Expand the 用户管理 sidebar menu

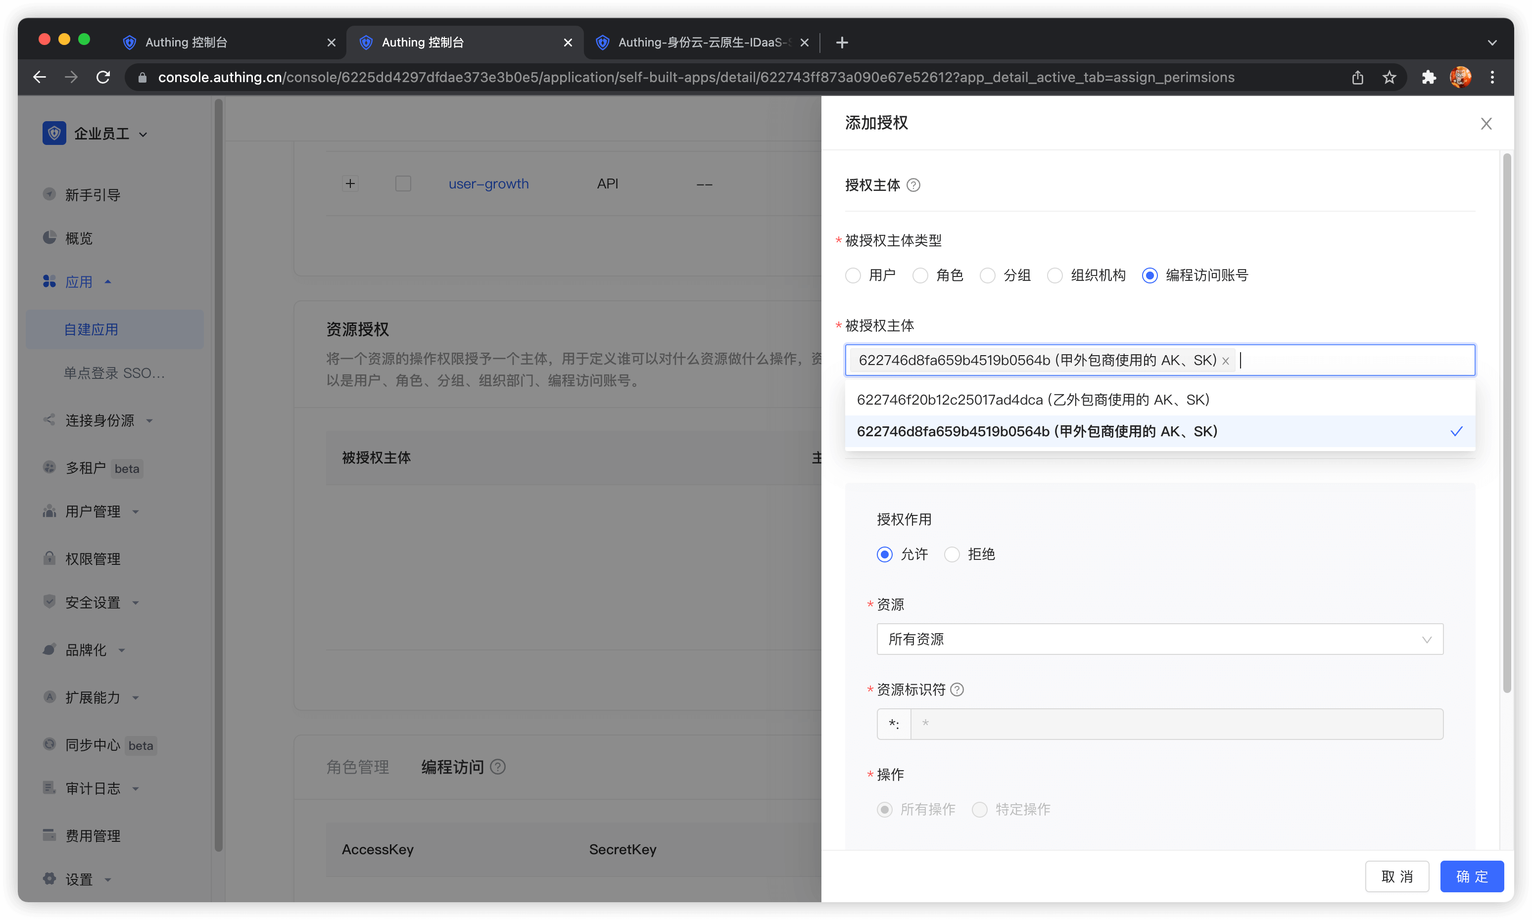point(93,511)
